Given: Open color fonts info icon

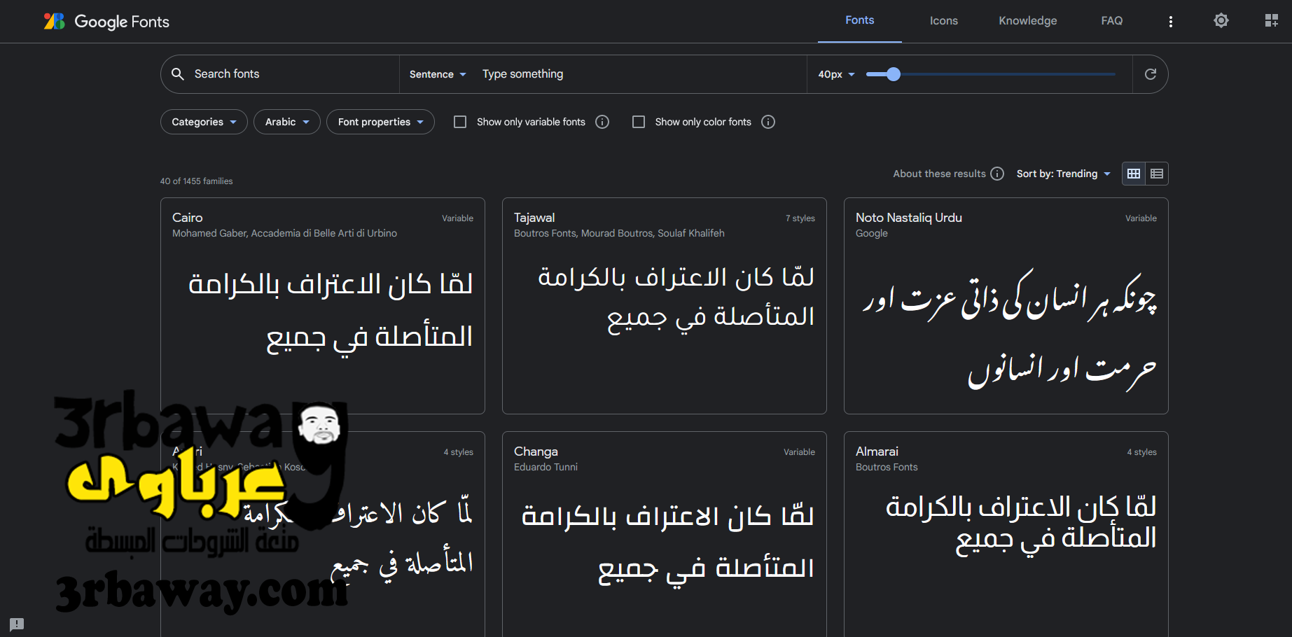Looking at the screenshot, I should click(x=768, y=122).
